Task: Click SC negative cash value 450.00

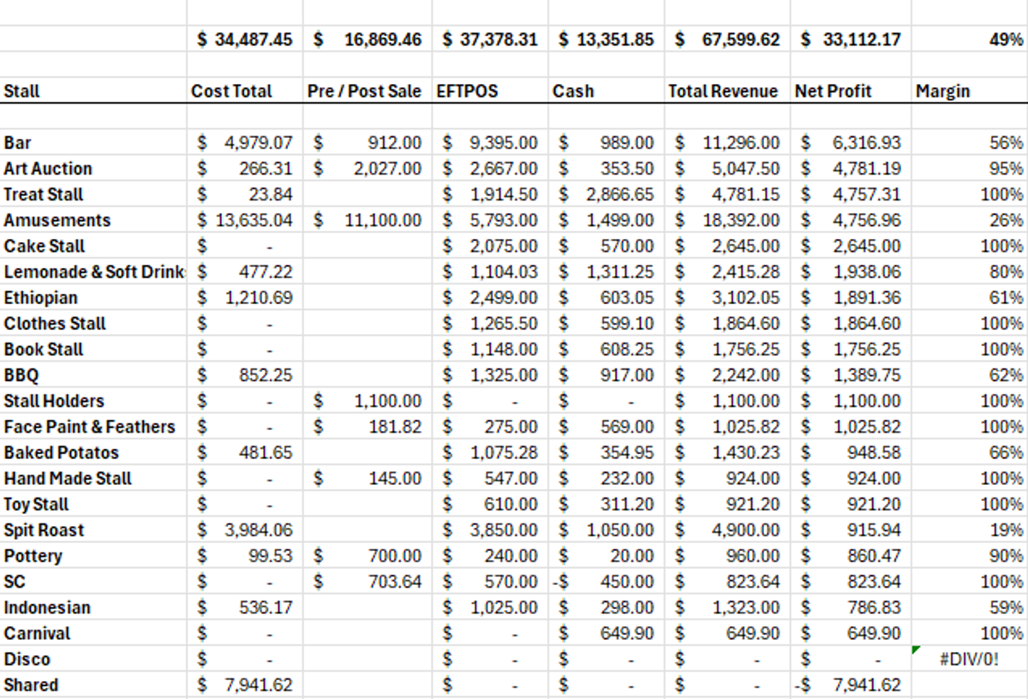Action: click(x=605, y=582)
